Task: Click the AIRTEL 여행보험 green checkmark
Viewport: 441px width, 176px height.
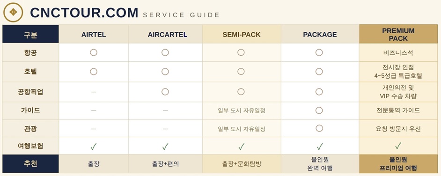Action: click(x=94, y=147)
